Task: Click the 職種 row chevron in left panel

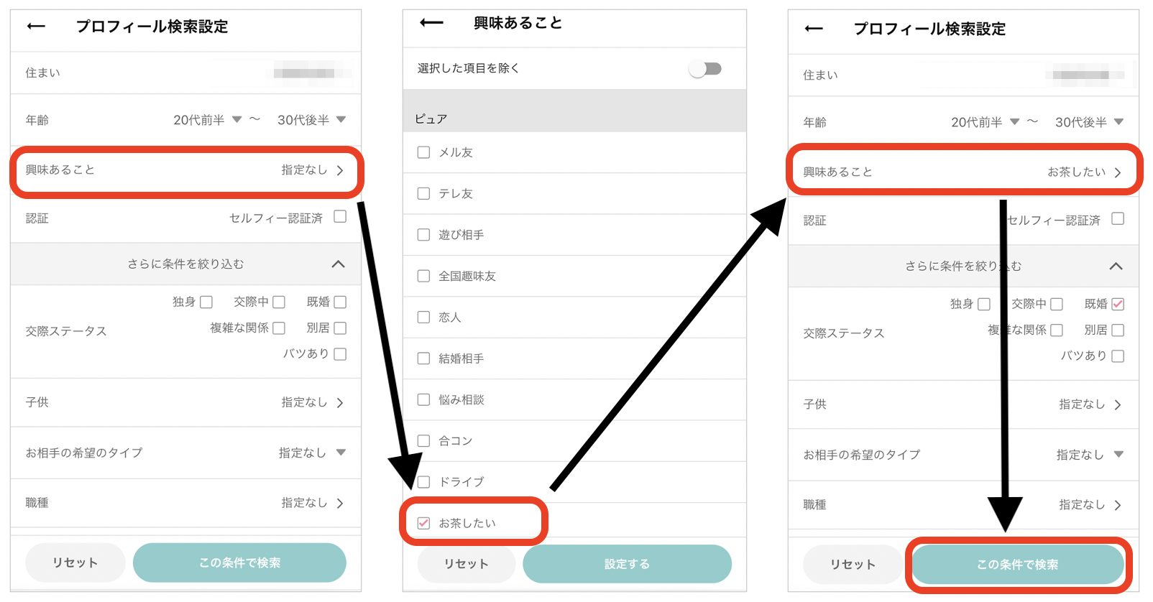Action: tap(340, 504)
